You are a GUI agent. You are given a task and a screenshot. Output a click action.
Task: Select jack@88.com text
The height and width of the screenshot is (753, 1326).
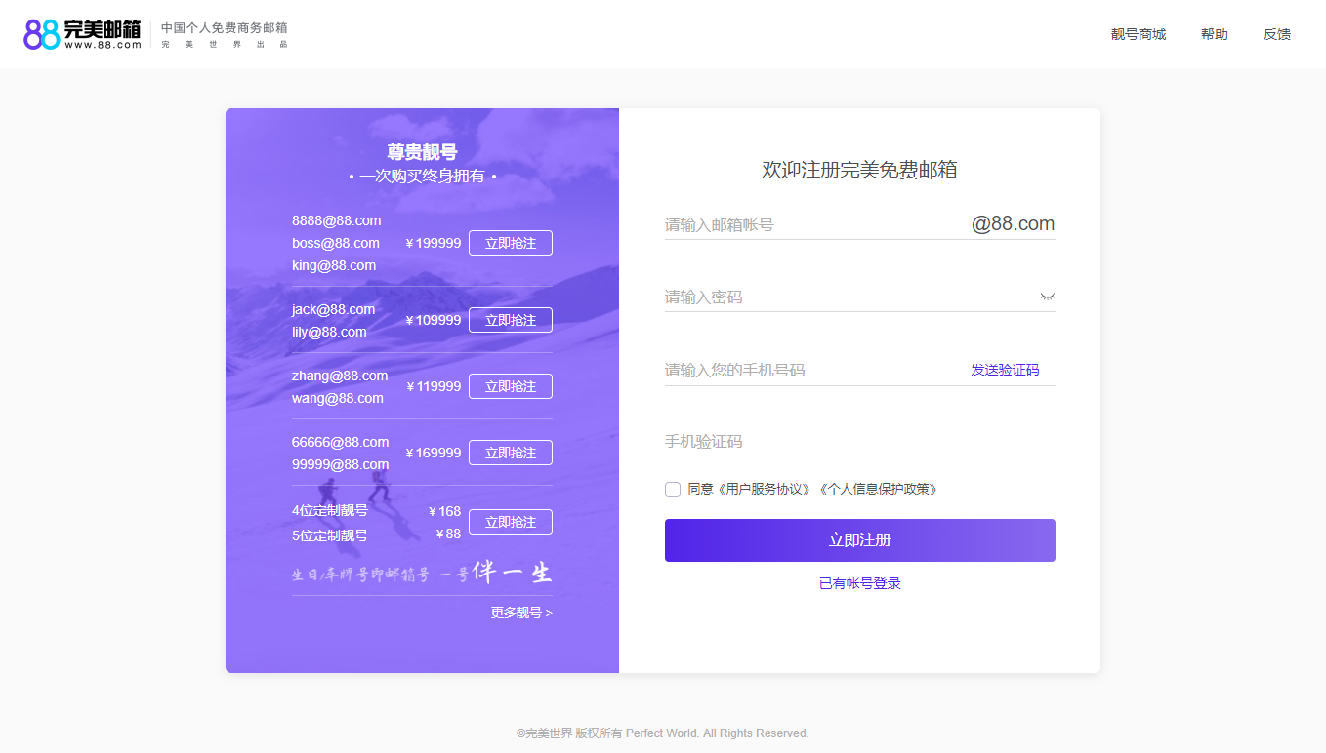click(x=333, y=309)
